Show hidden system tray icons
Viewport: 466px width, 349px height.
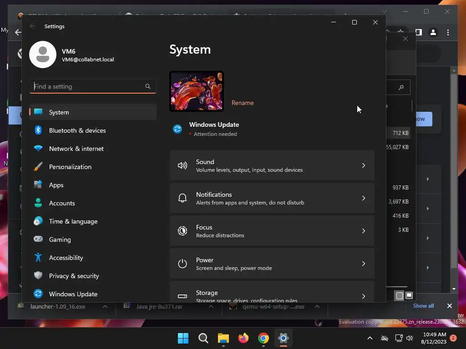(370, 338)
